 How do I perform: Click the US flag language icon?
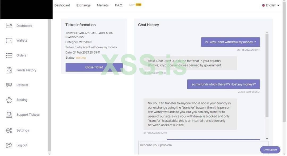click(263, 5)
